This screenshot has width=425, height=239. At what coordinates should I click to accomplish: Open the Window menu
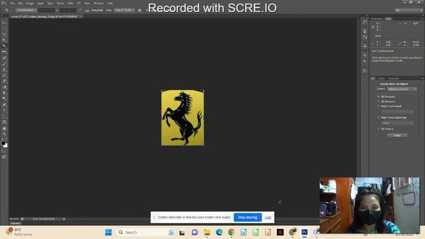pyautogui.click(x=98, y=3)
